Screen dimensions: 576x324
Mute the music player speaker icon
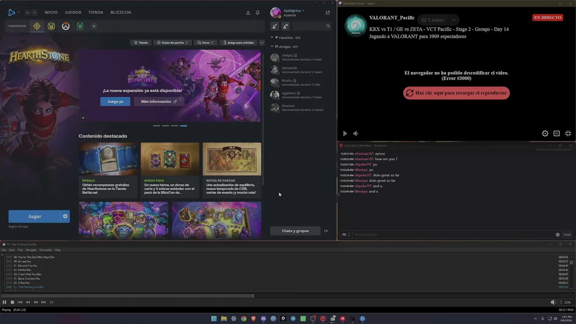tap(553, 302)
